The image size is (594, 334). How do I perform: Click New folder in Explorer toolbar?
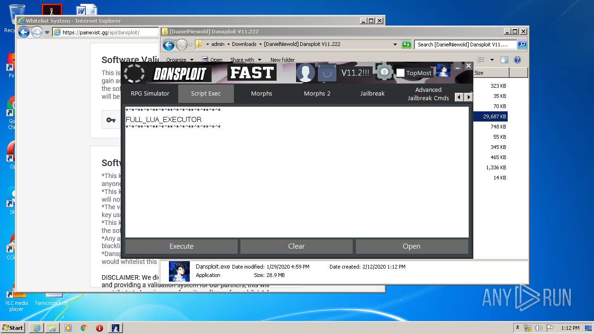(x=283, y=60)
